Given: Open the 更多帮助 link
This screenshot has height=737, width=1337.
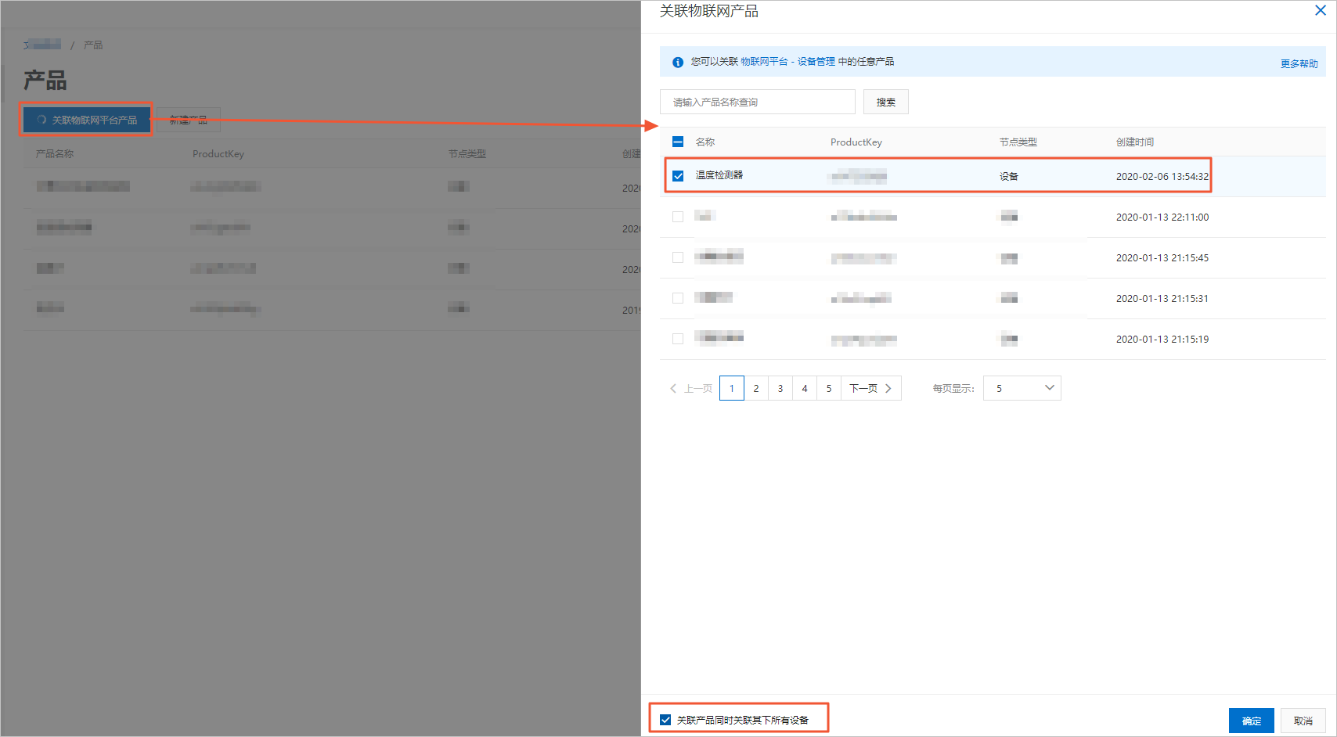Looking at the screenshot, I should click(x=1299, y=64).
